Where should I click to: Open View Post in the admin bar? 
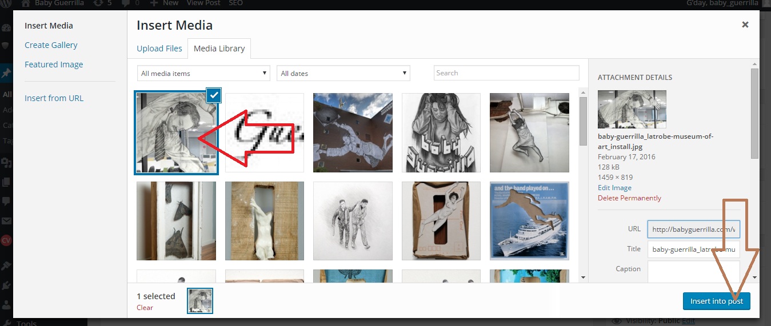203,3
